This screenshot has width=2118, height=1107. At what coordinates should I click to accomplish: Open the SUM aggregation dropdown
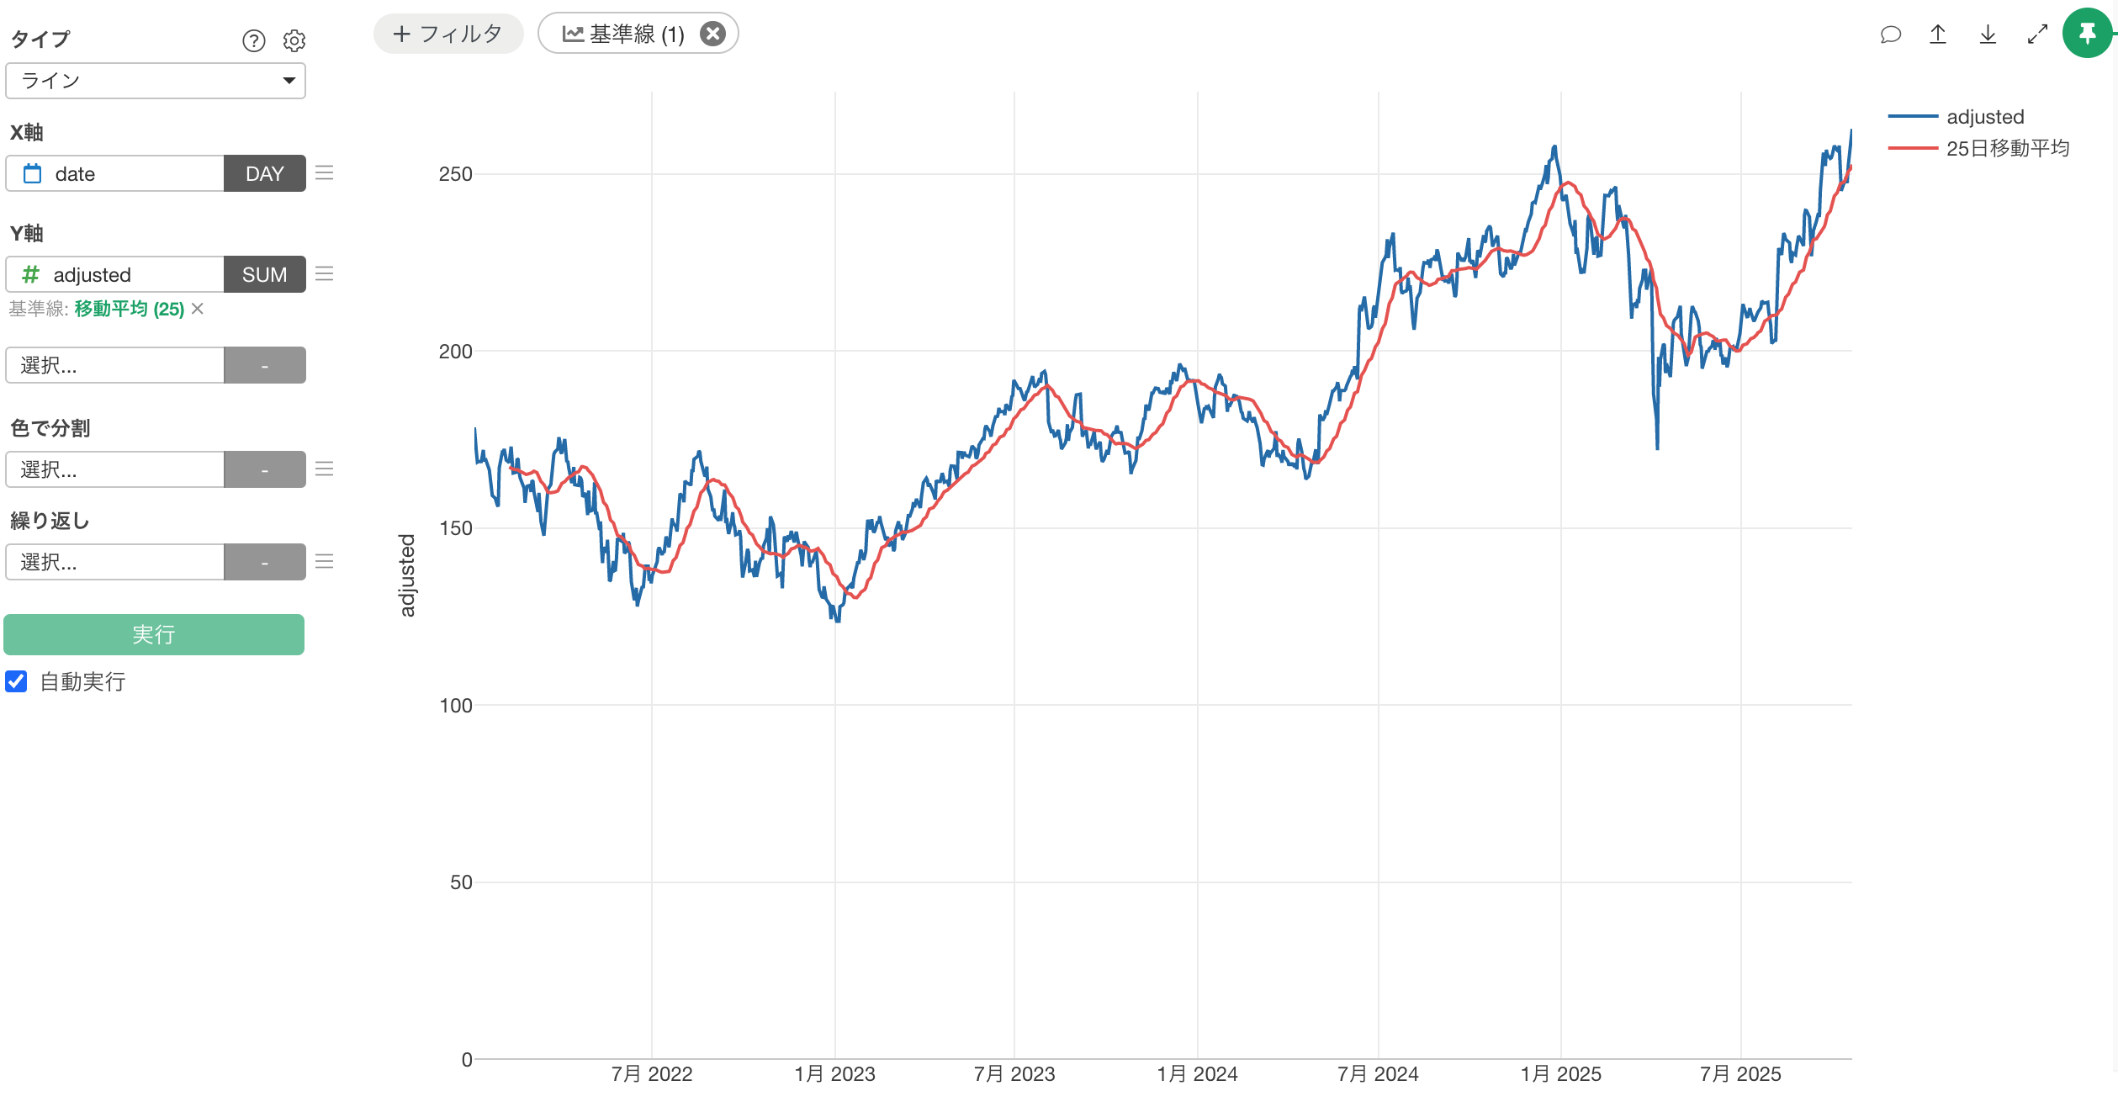[x=264, y=275]
